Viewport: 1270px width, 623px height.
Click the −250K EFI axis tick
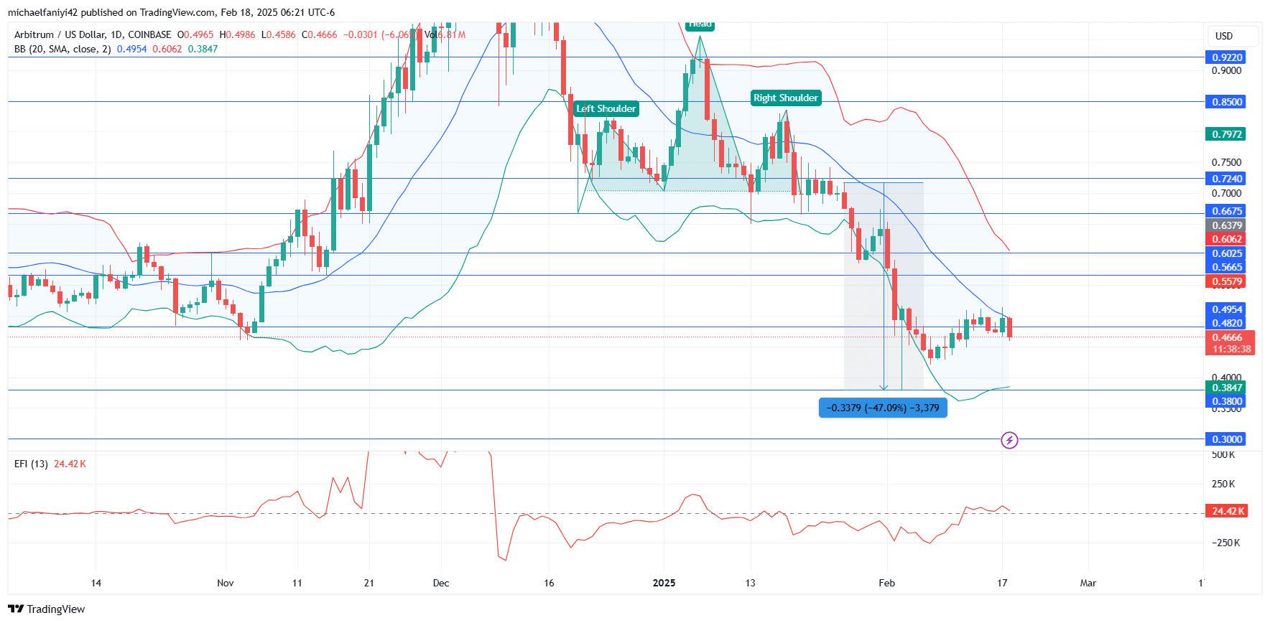(1225, 543)
